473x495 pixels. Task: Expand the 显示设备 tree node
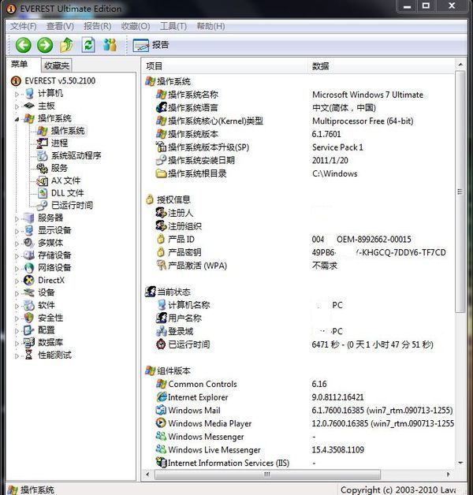click(17, 231)
